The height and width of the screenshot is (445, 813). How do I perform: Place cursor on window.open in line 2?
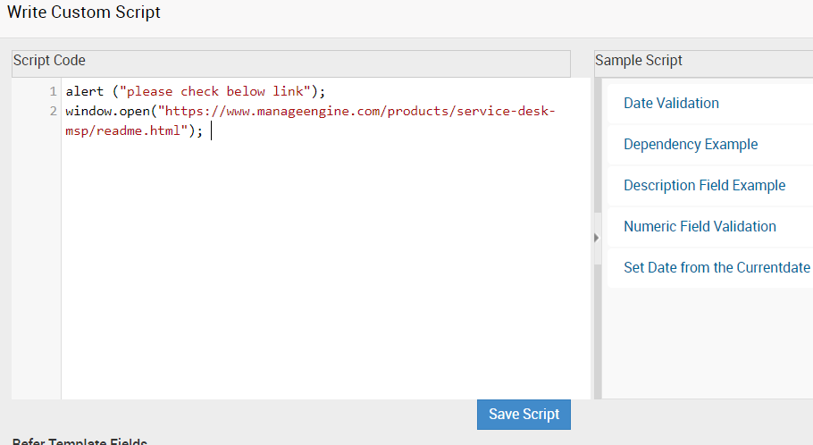(x=107, y=112)
